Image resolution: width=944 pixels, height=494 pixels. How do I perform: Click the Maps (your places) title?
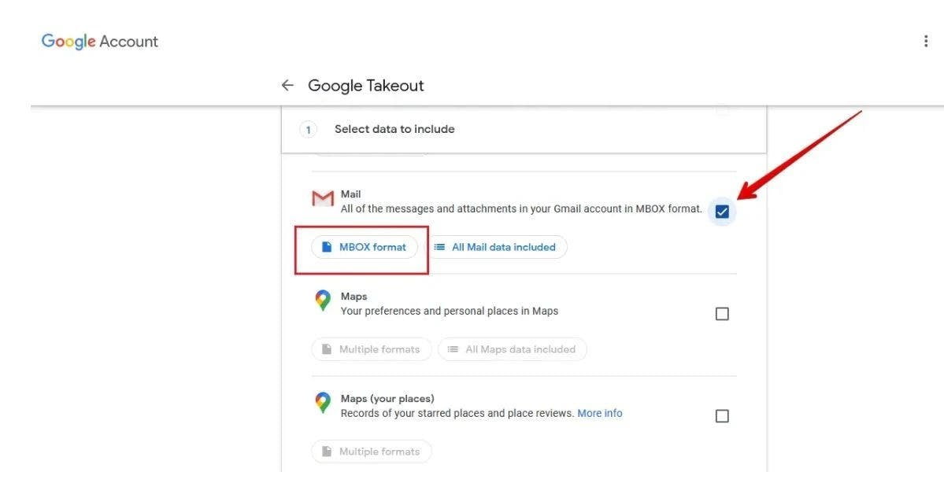[387, 398]
